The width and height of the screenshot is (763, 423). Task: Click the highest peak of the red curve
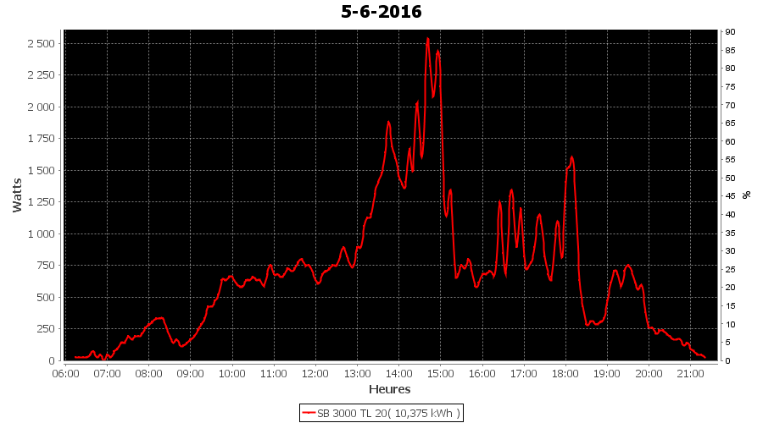point(428,38)
